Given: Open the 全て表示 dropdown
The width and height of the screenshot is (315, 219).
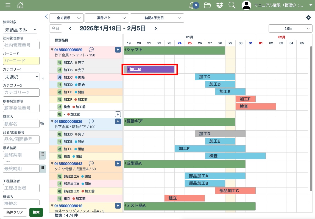Looking at the screenshot, I should click(x=66, y=18).
